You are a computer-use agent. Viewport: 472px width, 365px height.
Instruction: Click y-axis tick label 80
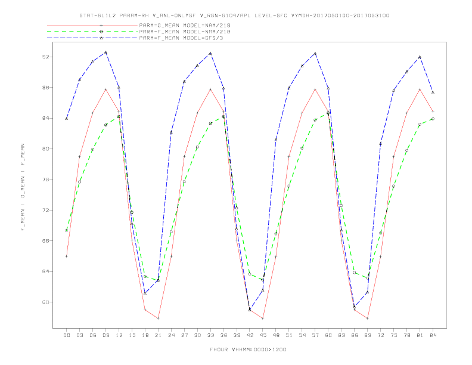point(46,149)
